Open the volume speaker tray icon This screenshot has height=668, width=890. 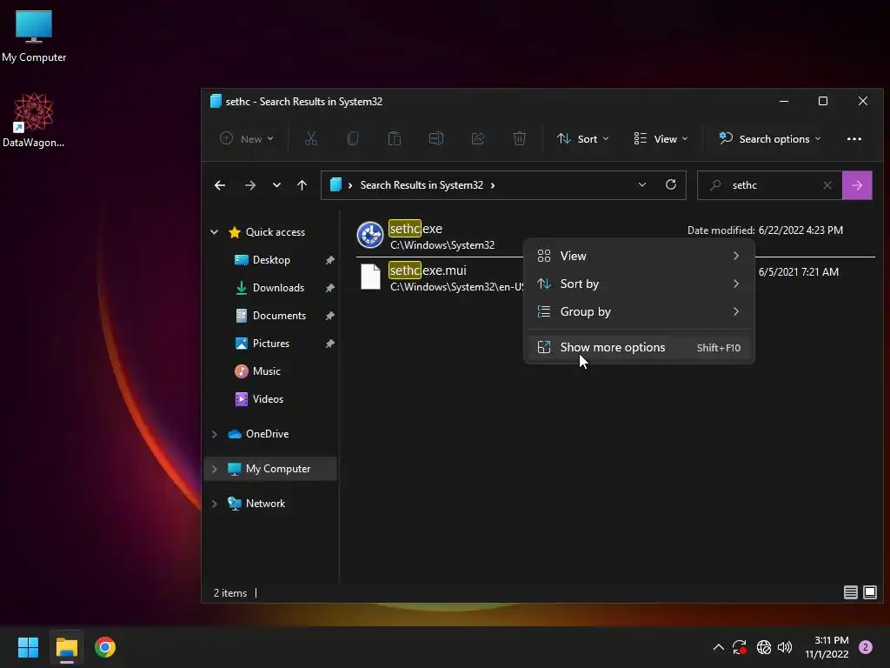pos(785,647)
